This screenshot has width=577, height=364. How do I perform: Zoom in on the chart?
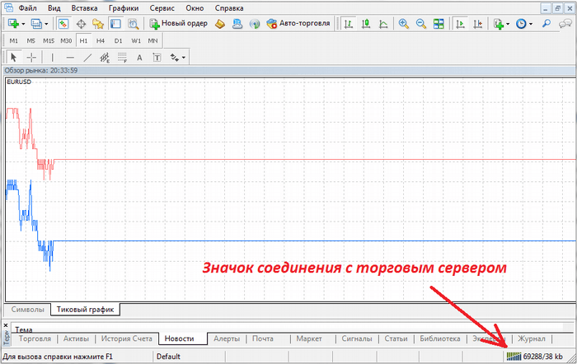[404, 24]
